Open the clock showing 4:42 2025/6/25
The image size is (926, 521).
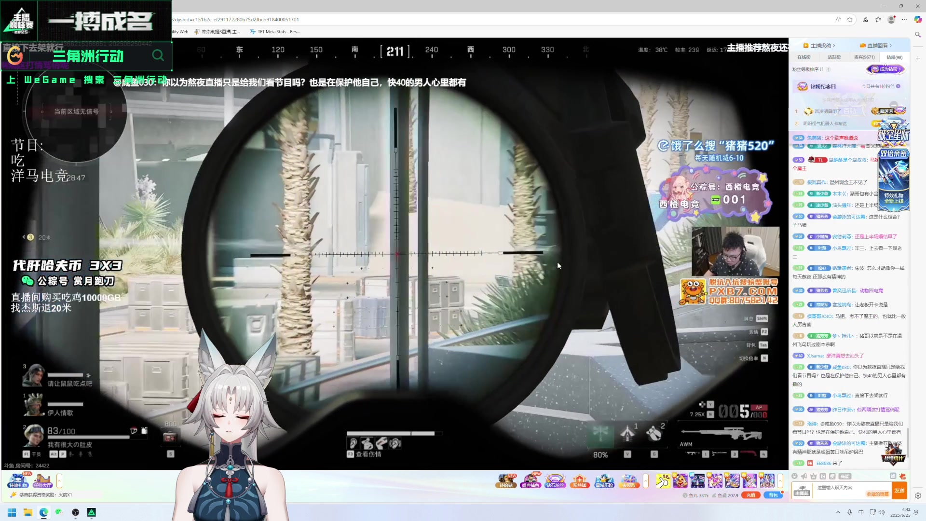900,512
